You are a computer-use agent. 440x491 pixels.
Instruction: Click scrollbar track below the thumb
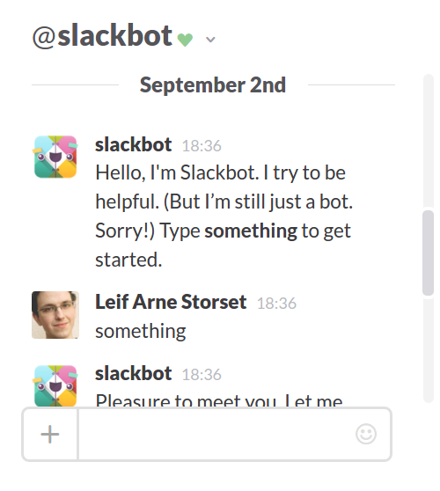(x=428, y=350)
